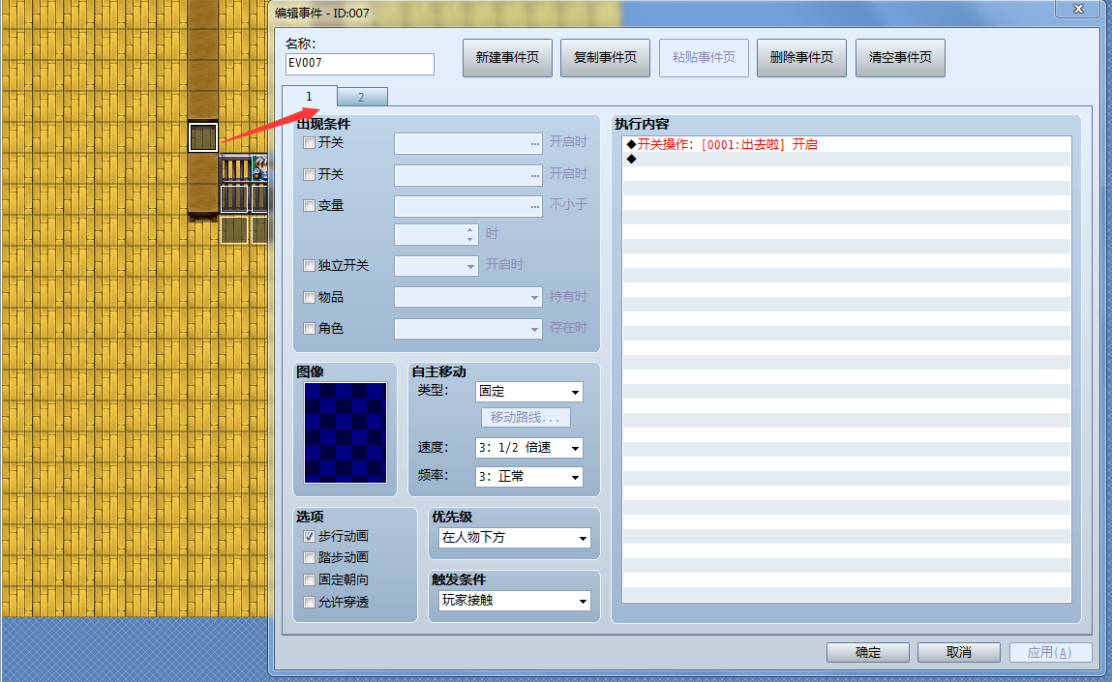Screen dimensions: 1112x682
Task: Open the 角色 selection dropdown
Action: click(x=468, y=328)
